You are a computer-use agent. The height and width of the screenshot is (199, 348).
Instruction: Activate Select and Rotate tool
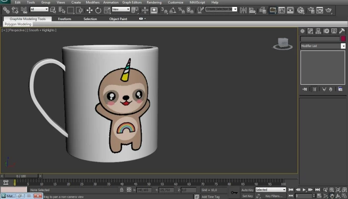98,10
